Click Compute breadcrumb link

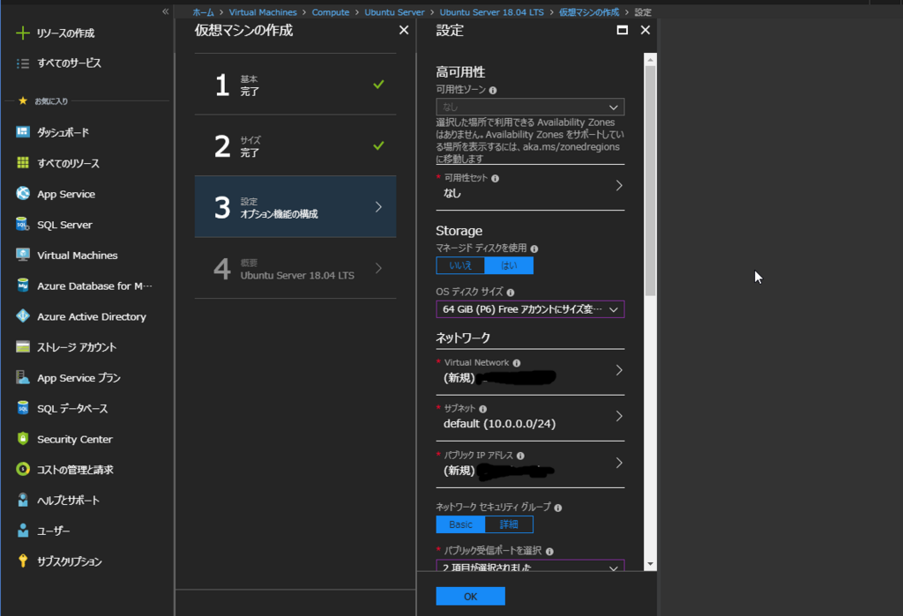tap(331, 12)
